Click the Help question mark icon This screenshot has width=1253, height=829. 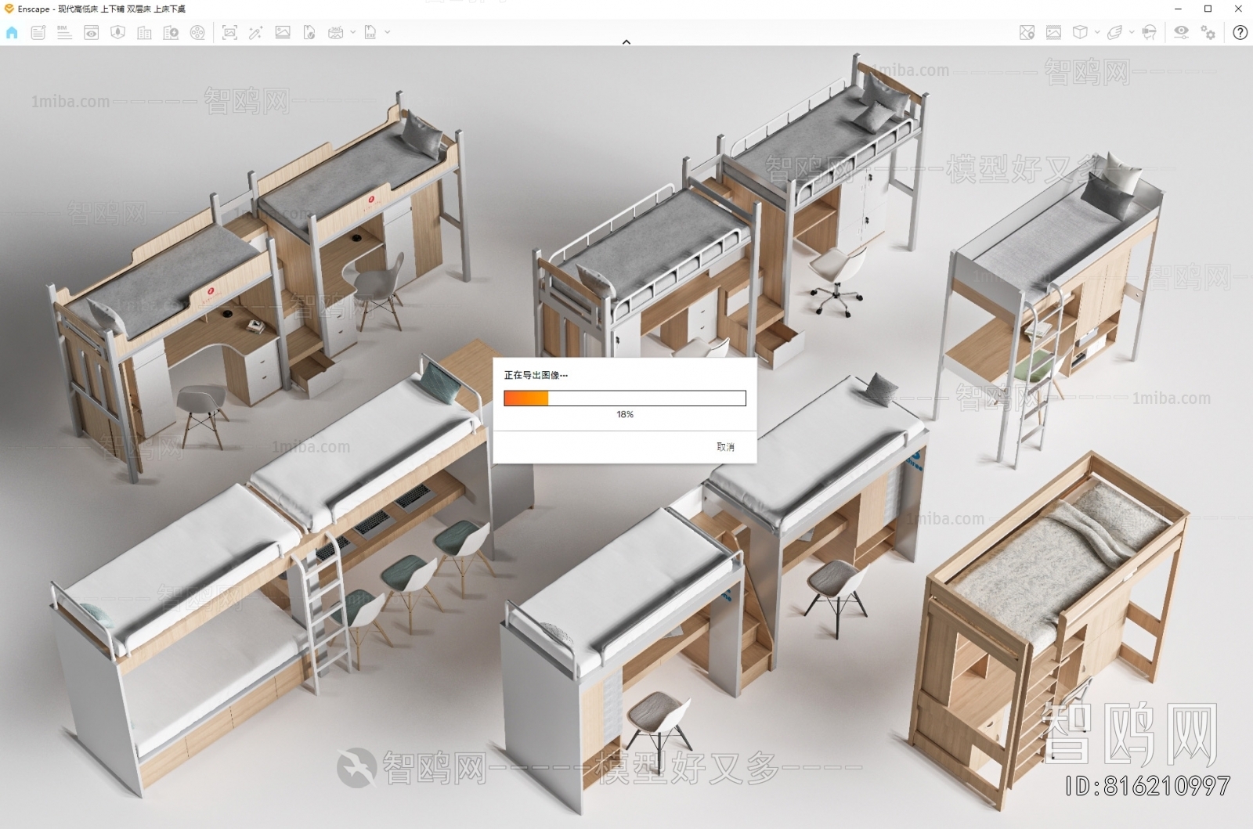pyautogui.click(x=1240, y=32)
